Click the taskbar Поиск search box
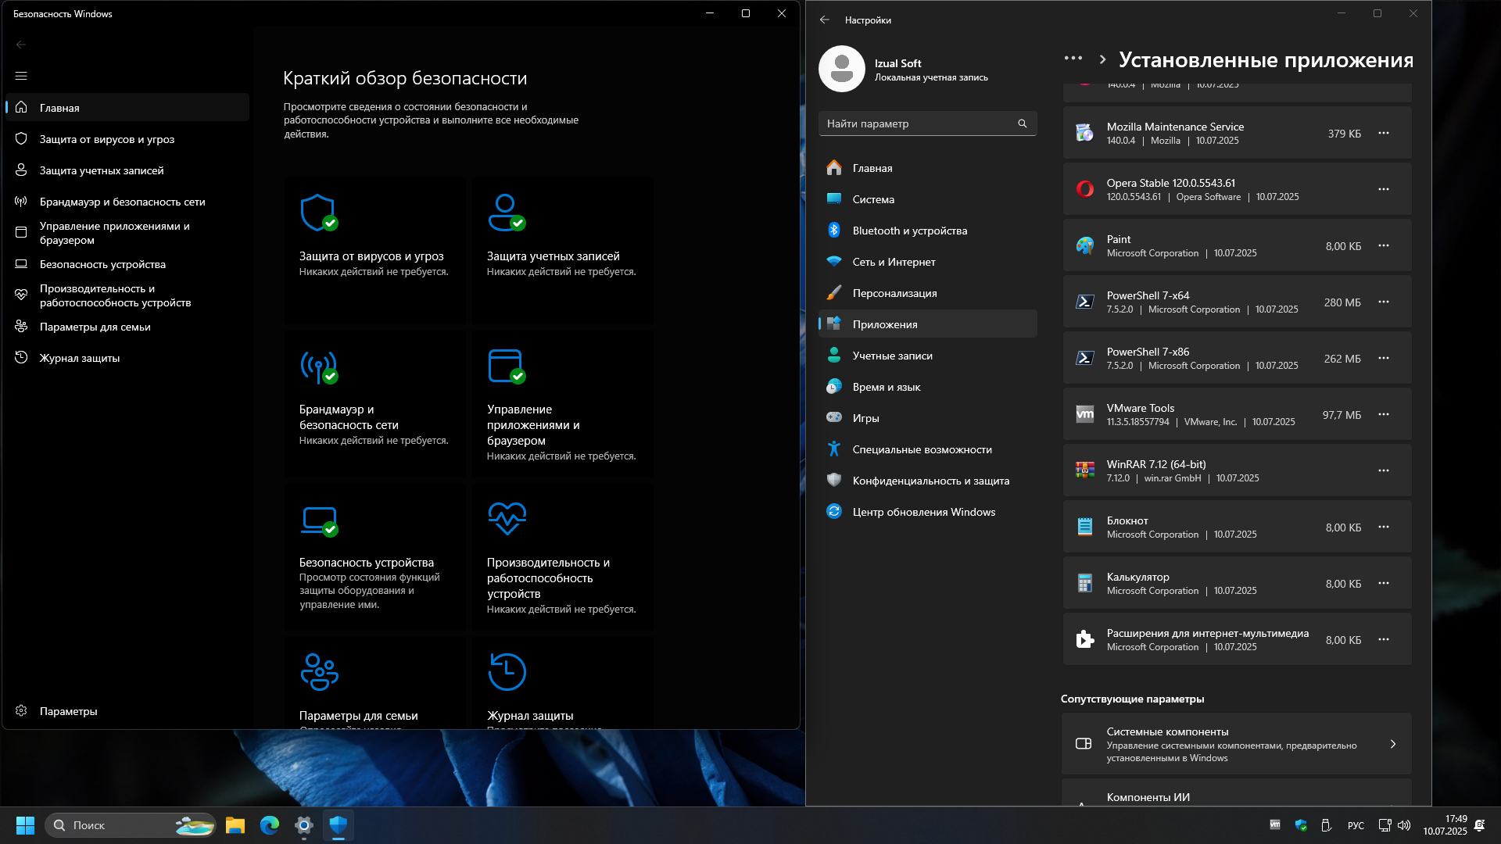 pos(131,825)
